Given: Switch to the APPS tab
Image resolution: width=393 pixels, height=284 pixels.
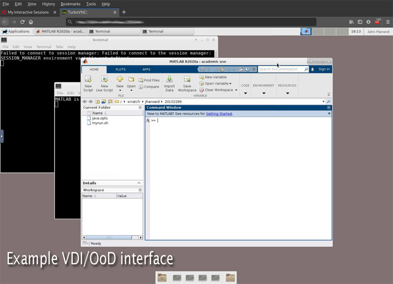Looking at the screenshot, I should [x=146, y=69].
